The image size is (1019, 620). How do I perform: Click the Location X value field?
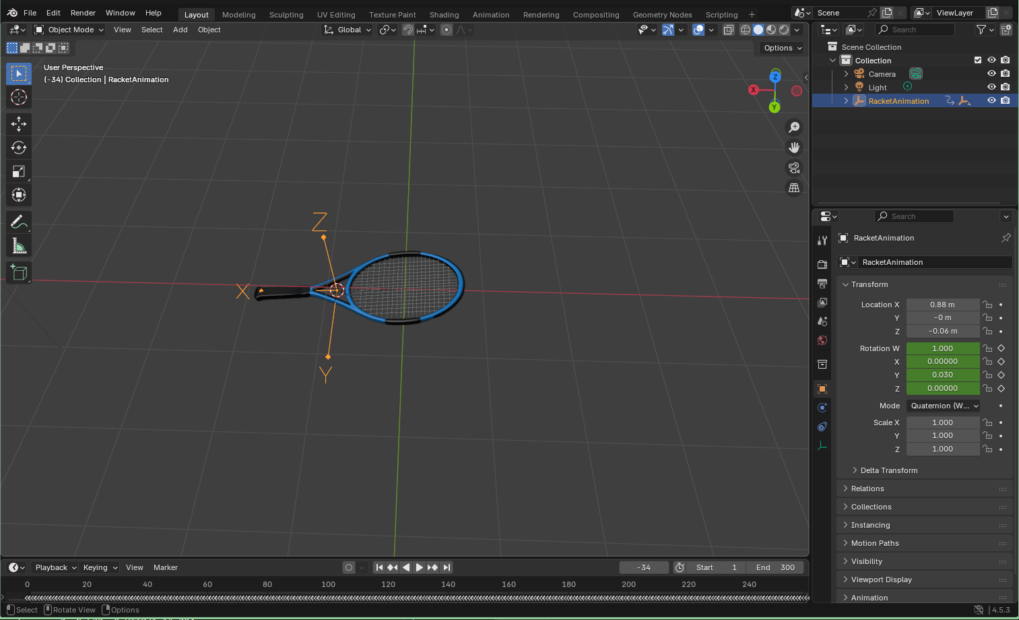click(x=942, y=305)
